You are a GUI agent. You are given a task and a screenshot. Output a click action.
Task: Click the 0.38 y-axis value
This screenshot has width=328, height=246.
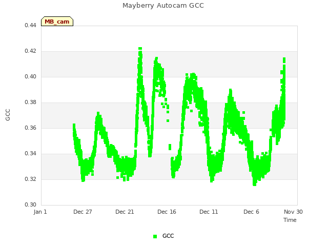(x=31, y=102)
